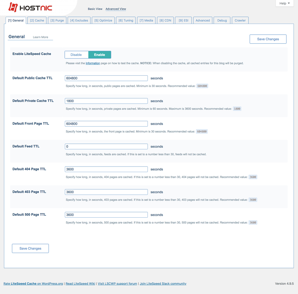This screenshot has height=294, width=298.
Task: Open the [3] Purge tab
Action: [x=57, y=20]
